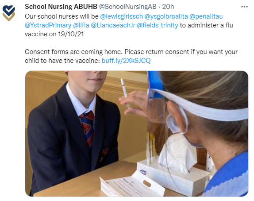Click the tweet text about consent forms
254x201 pixels.
tap(131, 56)
